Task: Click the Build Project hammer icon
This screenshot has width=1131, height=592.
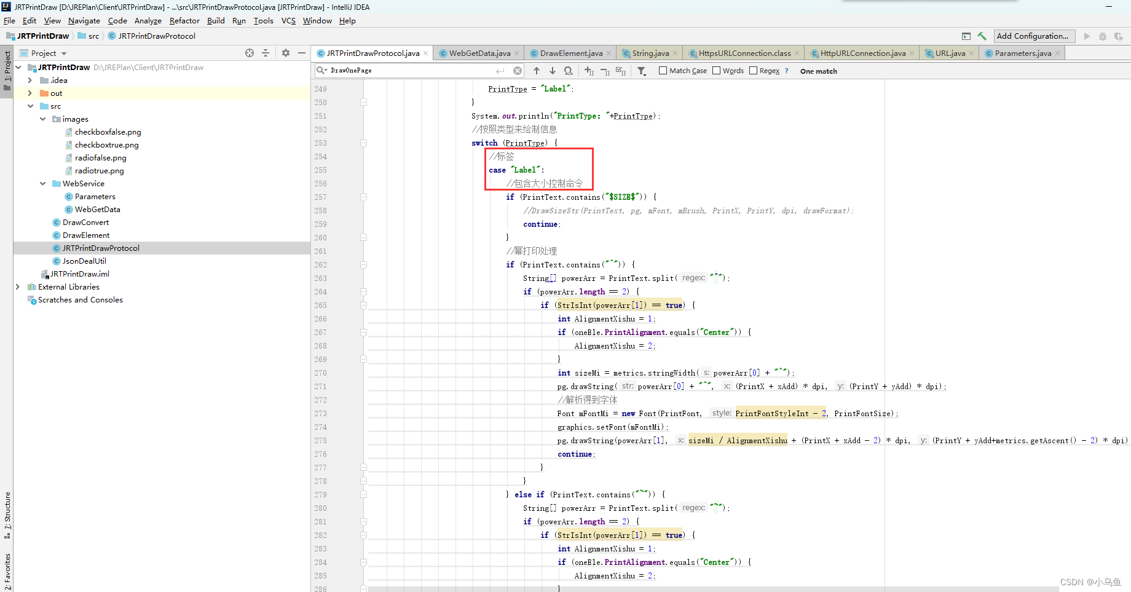Action: [x=982, y=36]
